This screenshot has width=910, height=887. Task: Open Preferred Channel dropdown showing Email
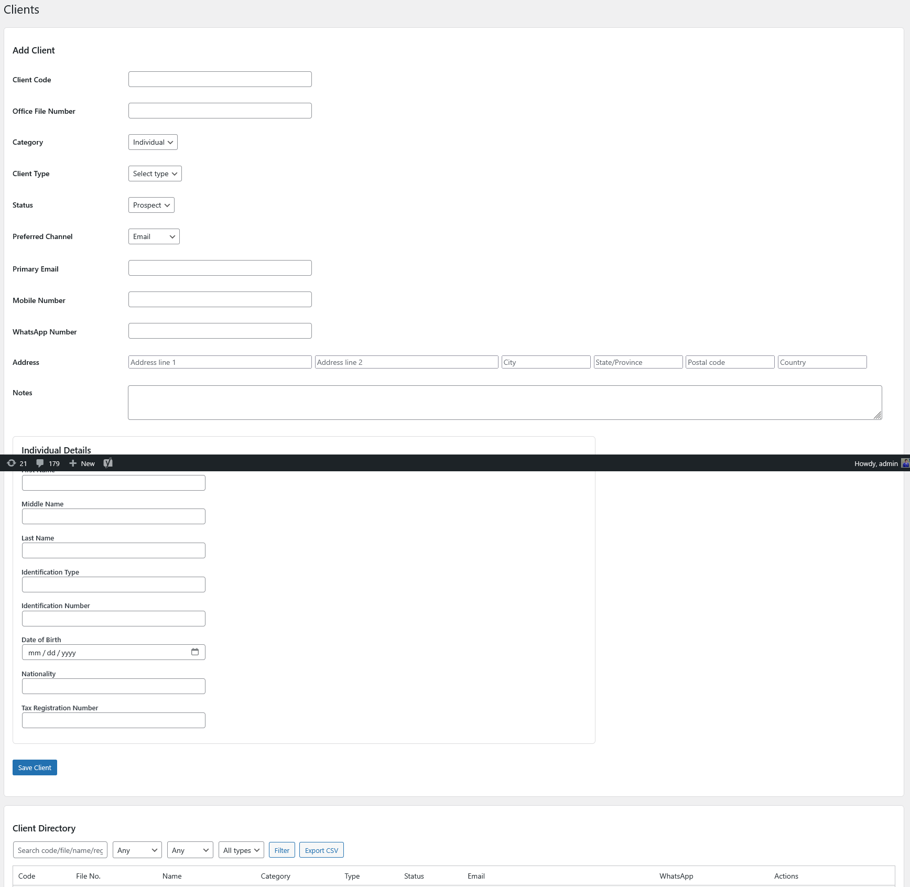click(154, 236)
